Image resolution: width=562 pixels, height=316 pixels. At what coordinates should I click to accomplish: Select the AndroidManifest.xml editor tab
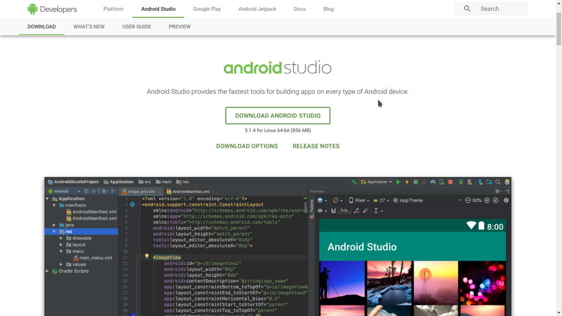[191, 191]
